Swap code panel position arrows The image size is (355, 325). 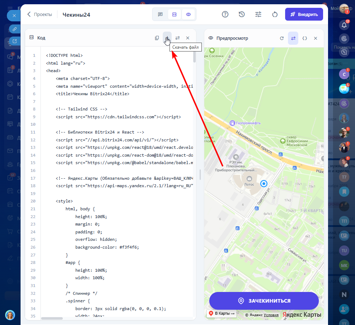pyautogui.click(x=177, y=38)
